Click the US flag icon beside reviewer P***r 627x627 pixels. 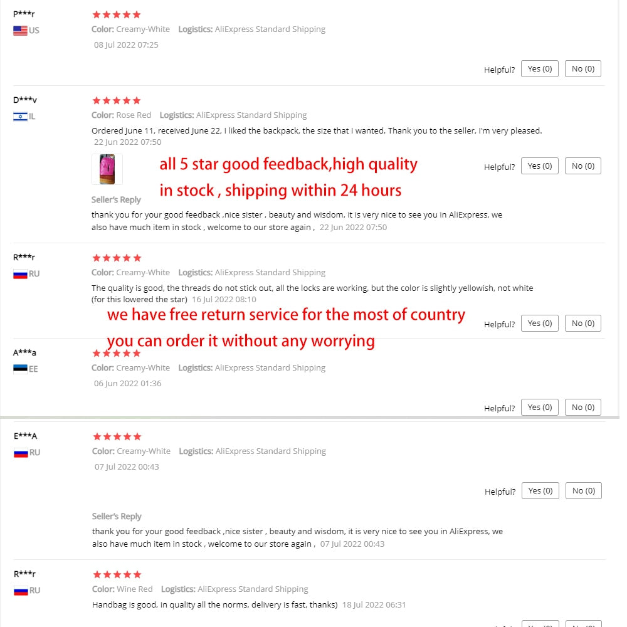21,30
